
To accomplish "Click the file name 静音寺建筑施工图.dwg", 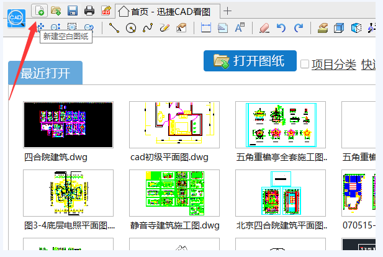I will (x=175, y=225).
